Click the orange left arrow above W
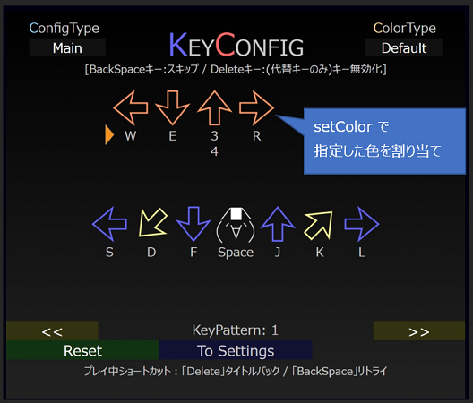473x403 pixels. [x=131, y=107]
